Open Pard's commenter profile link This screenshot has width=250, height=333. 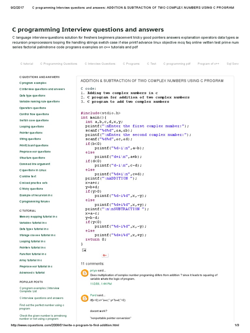point(93,295)
